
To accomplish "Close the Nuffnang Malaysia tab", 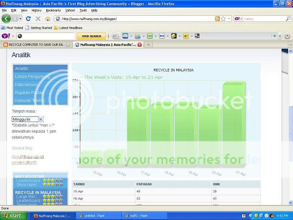I will (x=140, y=45).
